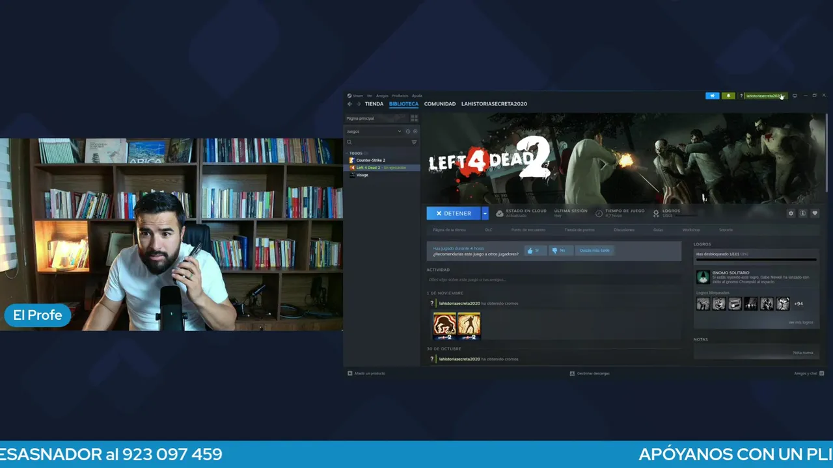Go to the COMUNIDAD tab
This screenshot has width=833, height=468.
(x=440, y=104)
